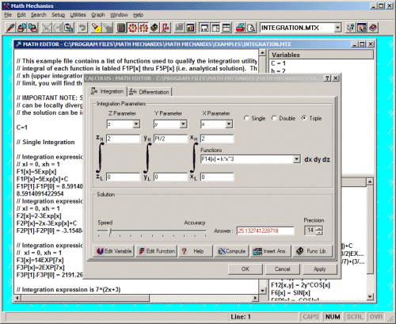Screen dimensions: 396x324
Task: Open the Y Parameter dropdown
Action: point(183,124)
